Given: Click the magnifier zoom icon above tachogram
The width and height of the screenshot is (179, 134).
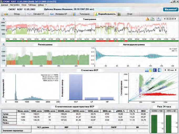Looking at the screenshot, I should [158, 19].
